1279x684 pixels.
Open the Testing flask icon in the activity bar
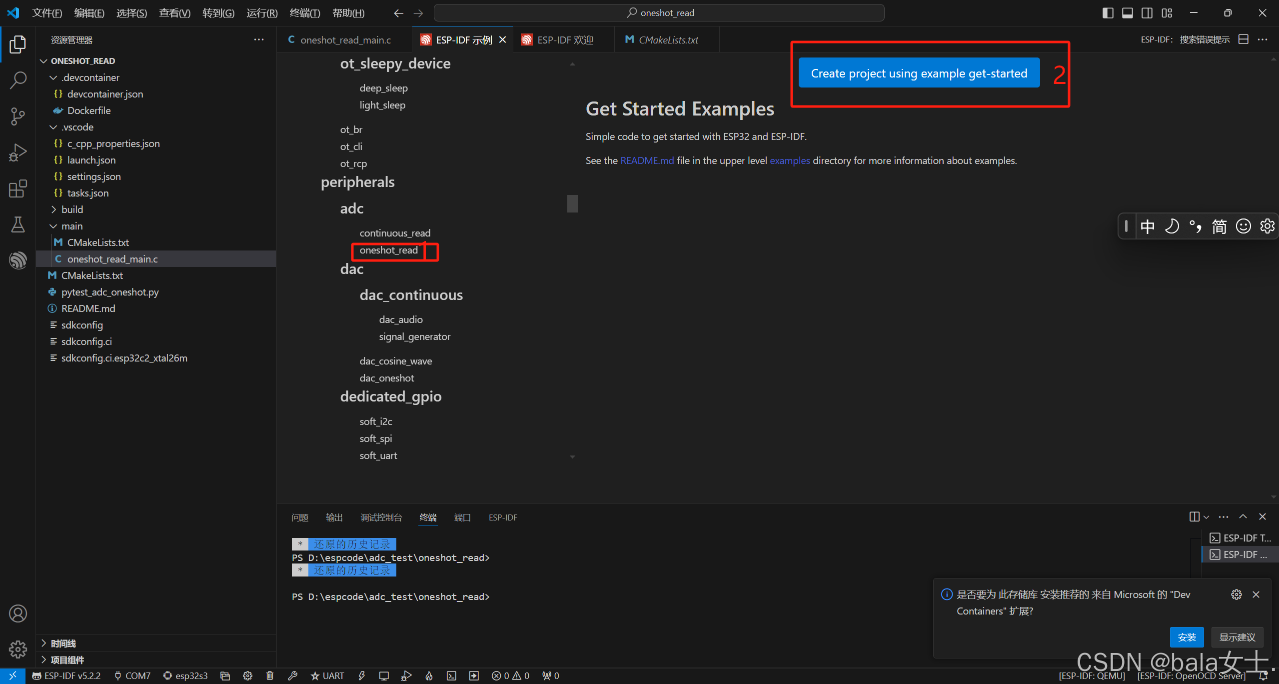click(x=17, y=224)
